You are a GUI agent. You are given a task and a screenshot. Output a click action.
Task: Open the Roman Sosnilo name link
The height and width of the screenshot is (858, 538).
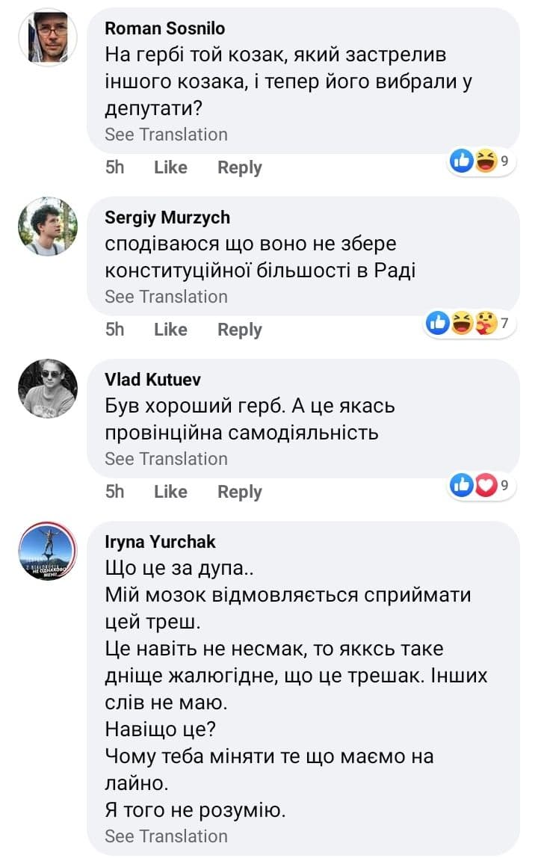click(x=164, y=28)
